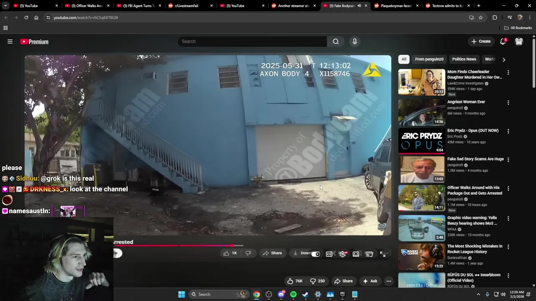Focus the YouTube search field
This screenshot has height=301, width=536.
[253, 41]
